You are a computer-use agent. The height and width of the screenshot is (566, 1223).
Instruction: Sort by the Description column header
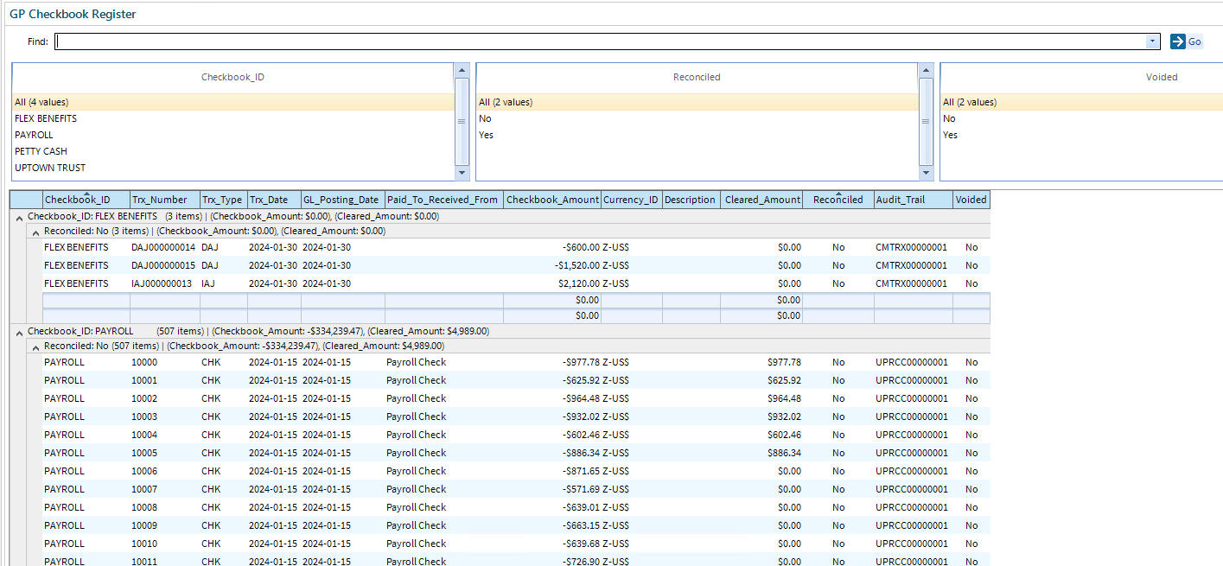(x=691, y=200)
